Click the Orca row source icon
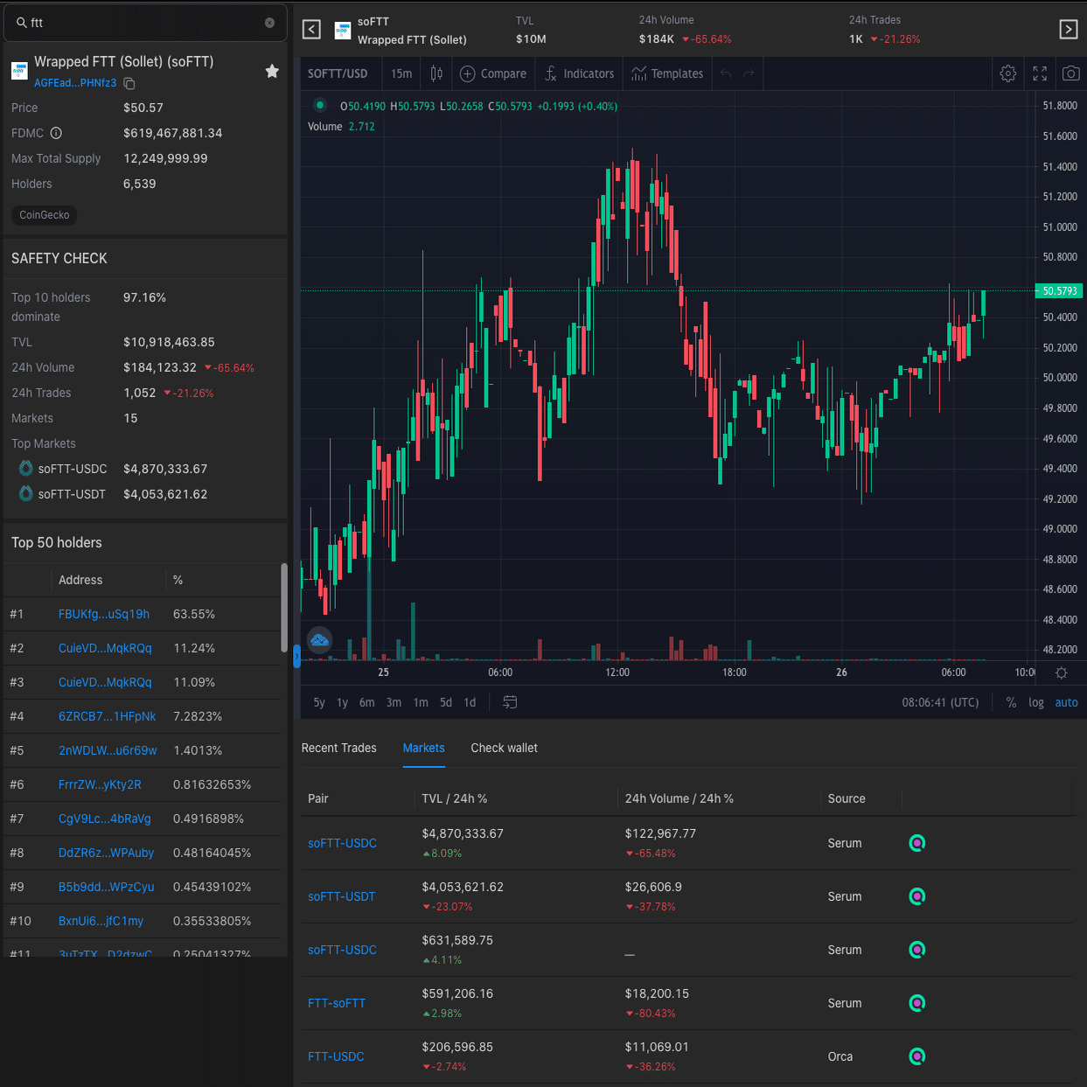1087x1087 pixels. pos(916,1057)
